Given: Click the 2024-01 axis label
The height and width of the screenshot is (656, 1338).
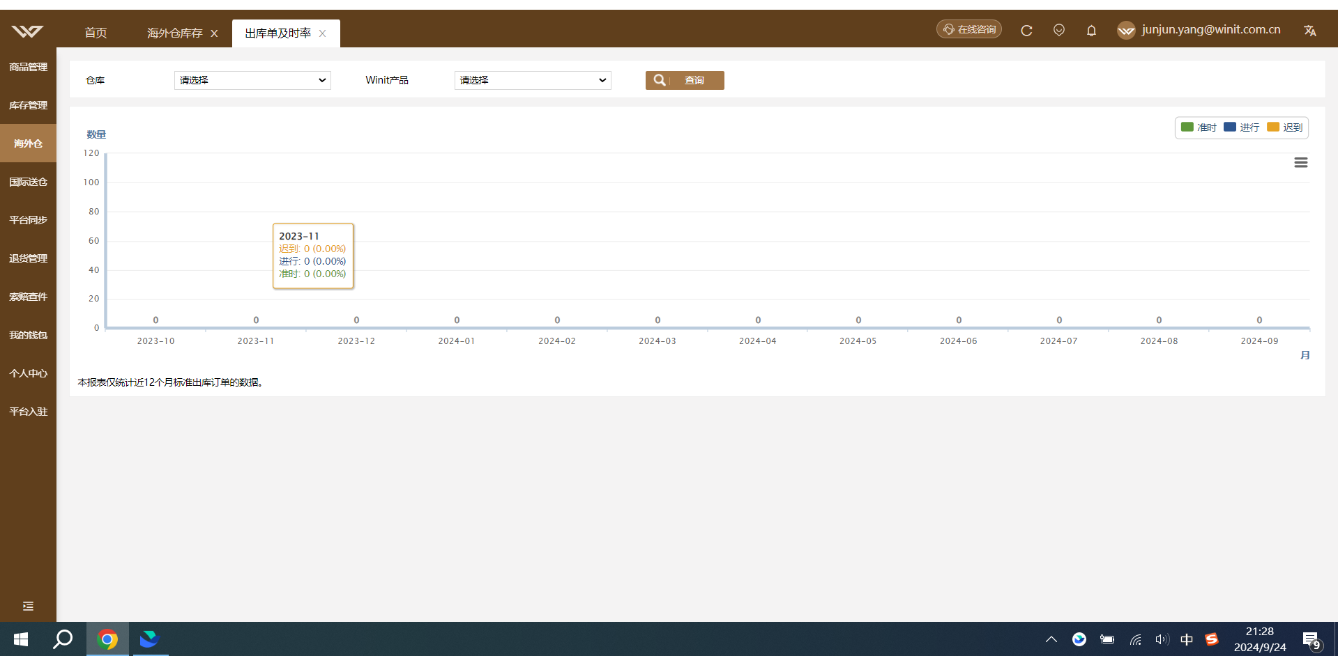Looking at the screenshot, I should pos(457,341).
